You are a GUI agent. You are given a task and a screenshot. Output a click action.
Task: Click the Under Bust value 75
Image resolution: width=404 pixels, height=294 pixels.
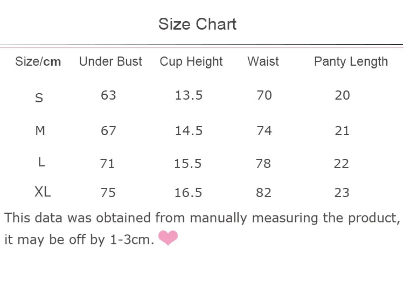coord(108,193)
